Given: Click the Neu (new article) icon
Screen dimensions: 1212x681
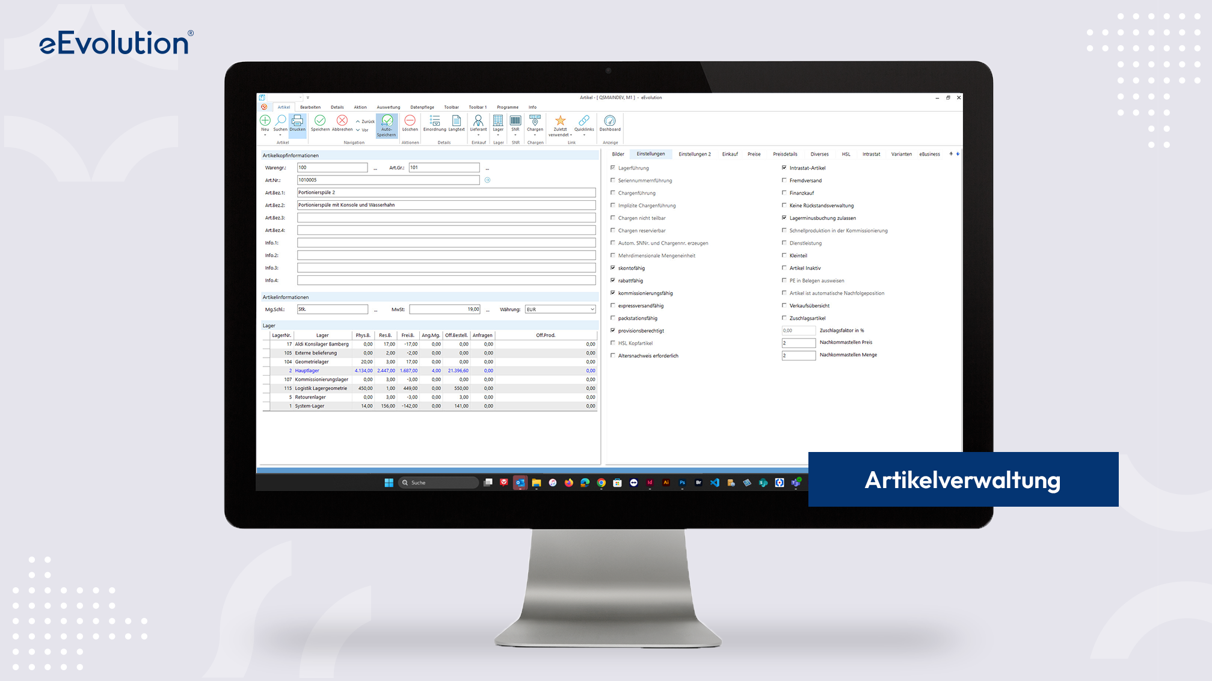Looking at the screenshot, I should pos(265,121).
